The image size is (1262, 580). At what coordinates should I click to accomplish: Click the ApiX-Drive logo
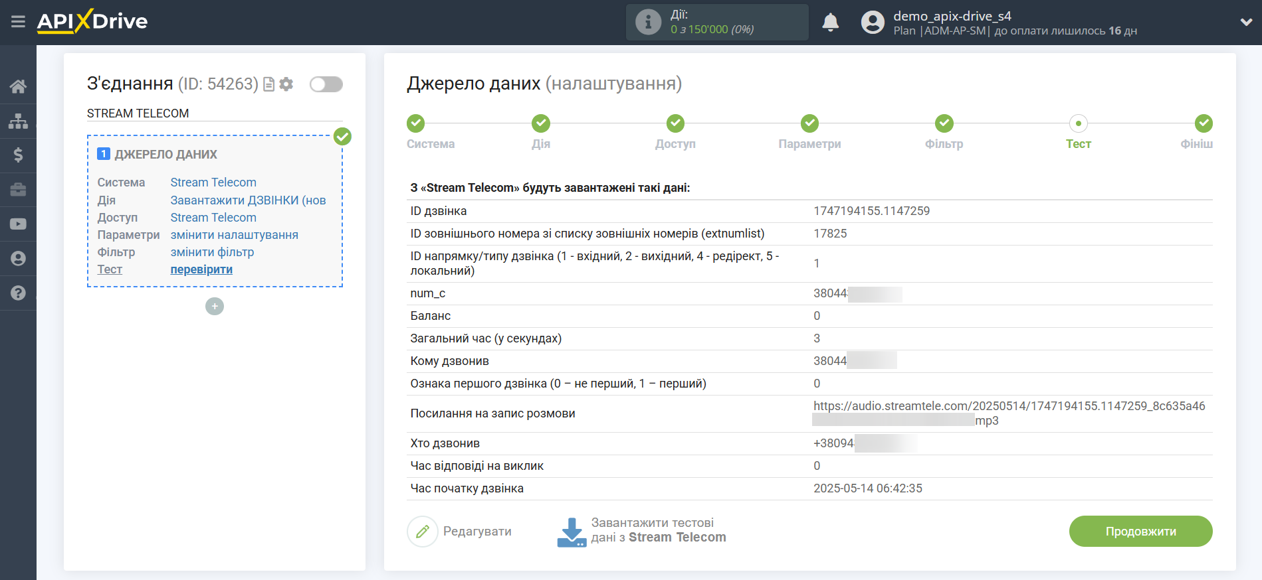92,21
